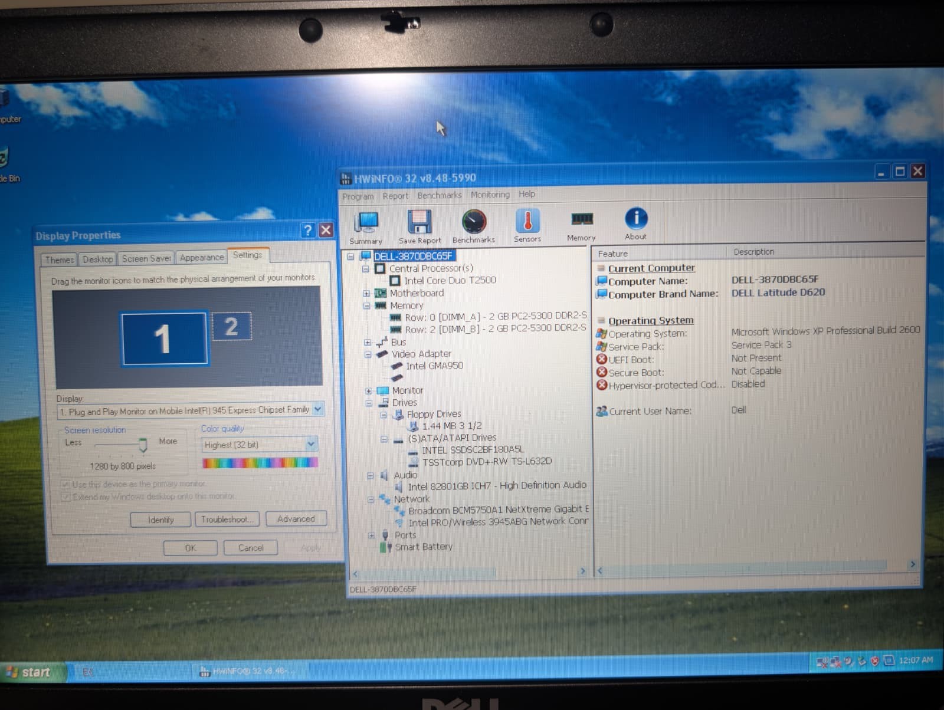Viewport: 944px width, 710px height.
Task: Click the Current User Name row
Action: (x=671, y=411)
